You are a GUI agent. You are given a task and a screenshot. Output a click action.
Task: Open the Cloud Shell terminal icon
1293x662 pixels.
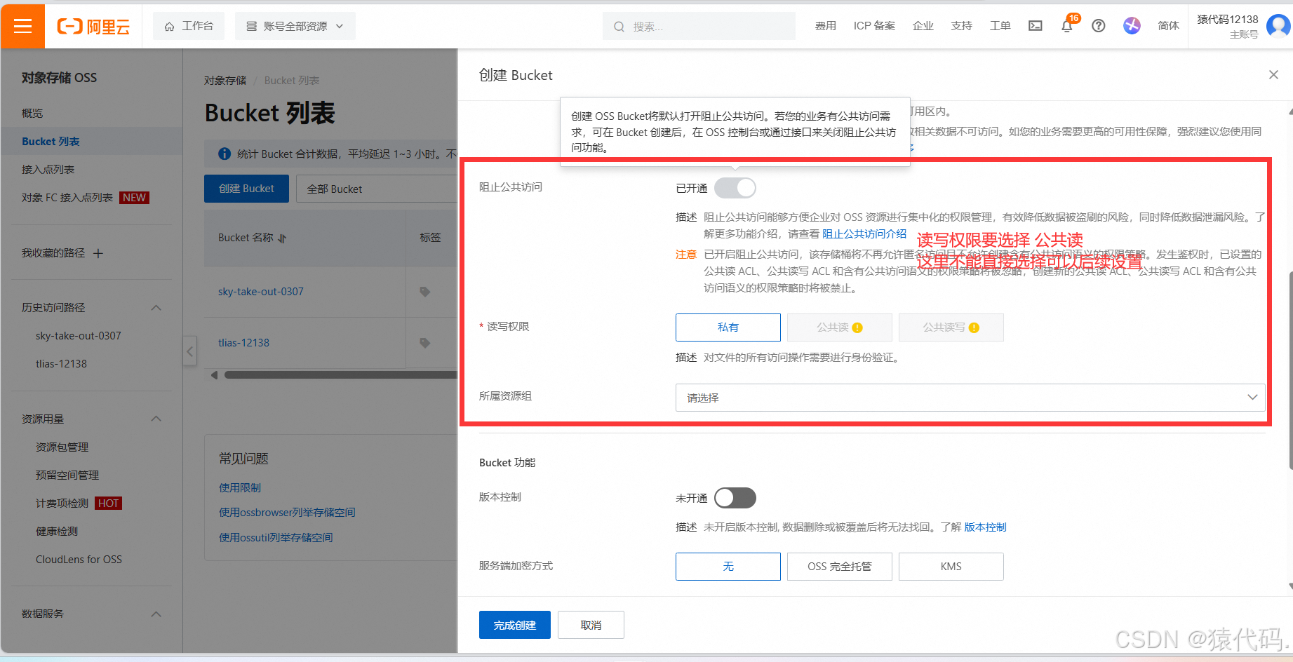coord(1036,26)
